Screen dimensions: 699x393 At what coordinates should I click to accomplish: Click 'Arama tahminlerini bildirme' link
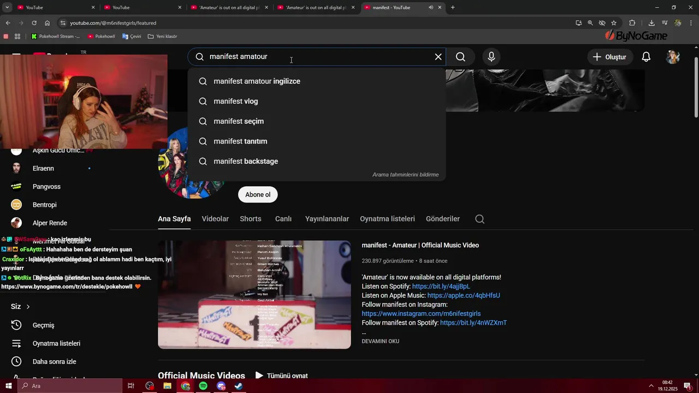coord(405,175)
